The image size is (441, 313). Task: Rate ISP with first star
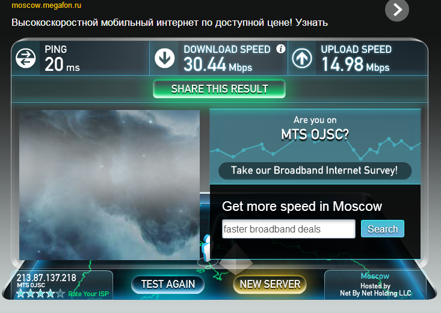[20, 294]
